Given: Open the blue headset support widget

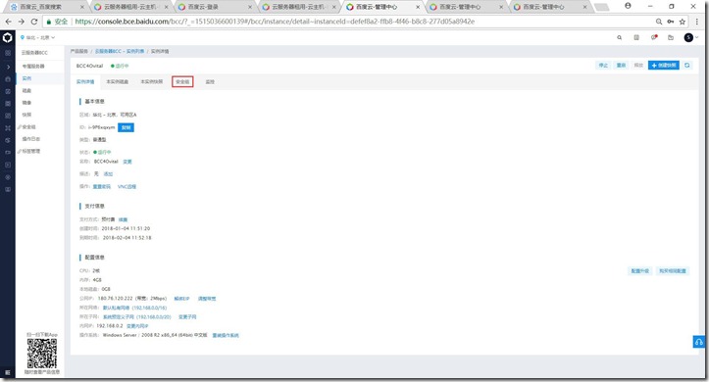Looking at the screenshot, I should (698, 342).
